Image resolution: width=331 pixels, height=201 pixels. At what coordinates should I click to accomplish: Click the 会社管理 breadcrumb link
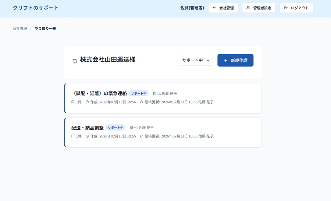click(x=20, y=28)
